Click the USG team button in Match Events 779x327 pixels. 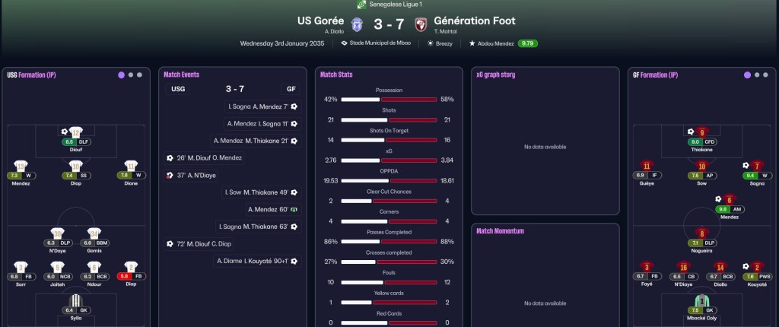tap(177, 90)
